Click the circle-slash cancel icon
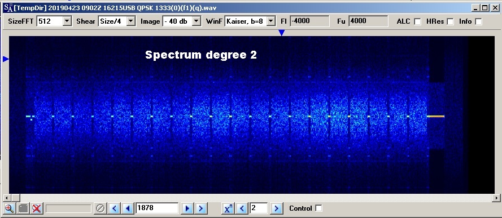This screenshot has width=502, height=218. (100, 208)
